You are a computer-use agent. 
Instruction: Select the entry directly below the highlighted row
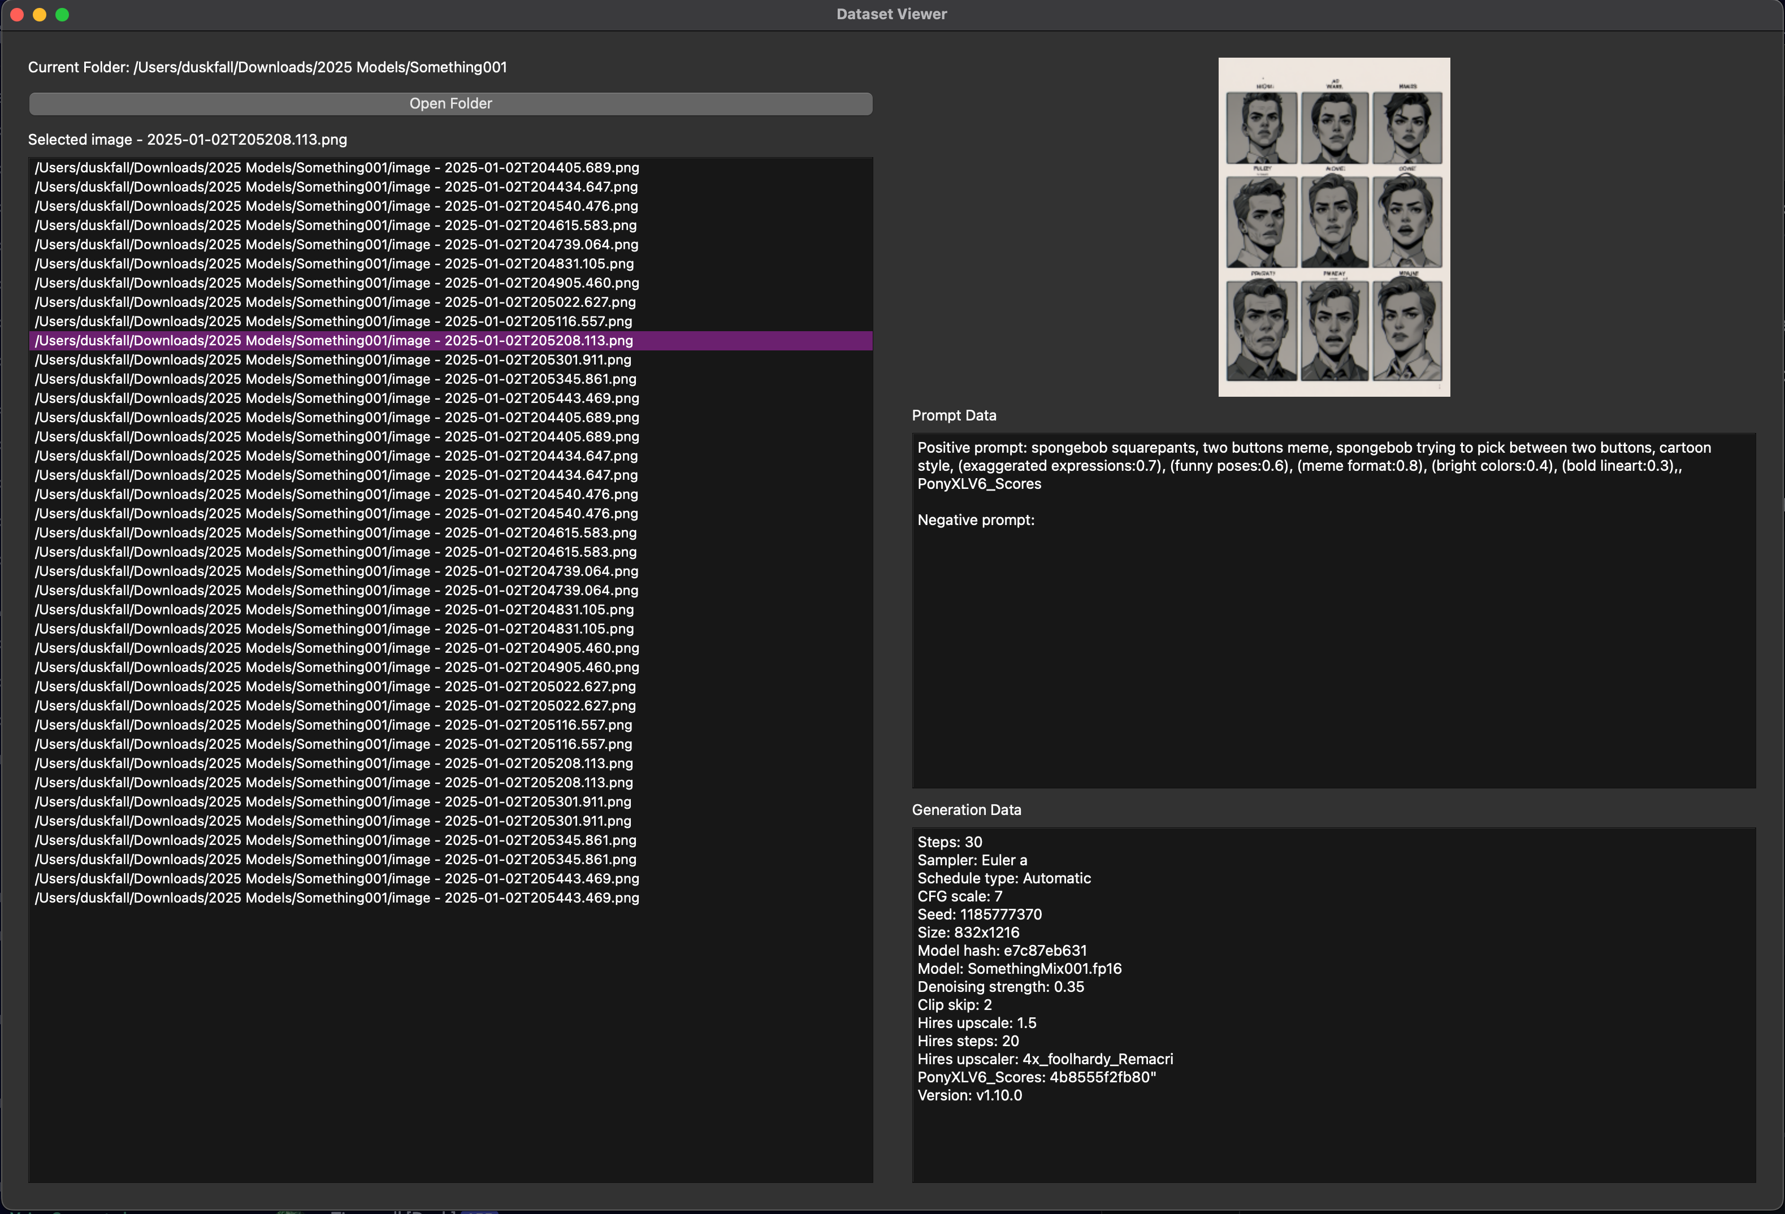(333, 360)
